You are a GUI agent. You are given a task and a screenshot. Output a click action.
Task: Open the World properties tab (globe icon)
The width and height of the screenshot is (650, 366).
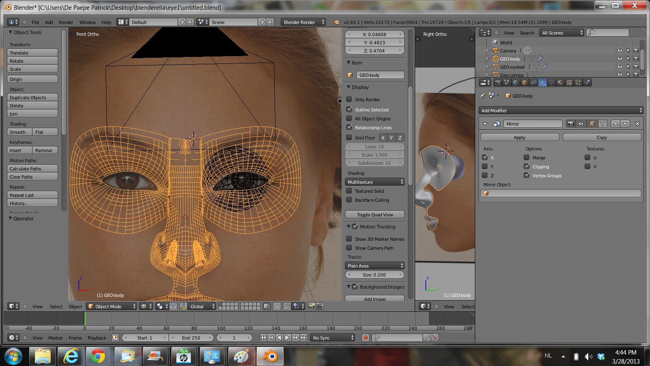pyautogui.click(x=516, y=83)
